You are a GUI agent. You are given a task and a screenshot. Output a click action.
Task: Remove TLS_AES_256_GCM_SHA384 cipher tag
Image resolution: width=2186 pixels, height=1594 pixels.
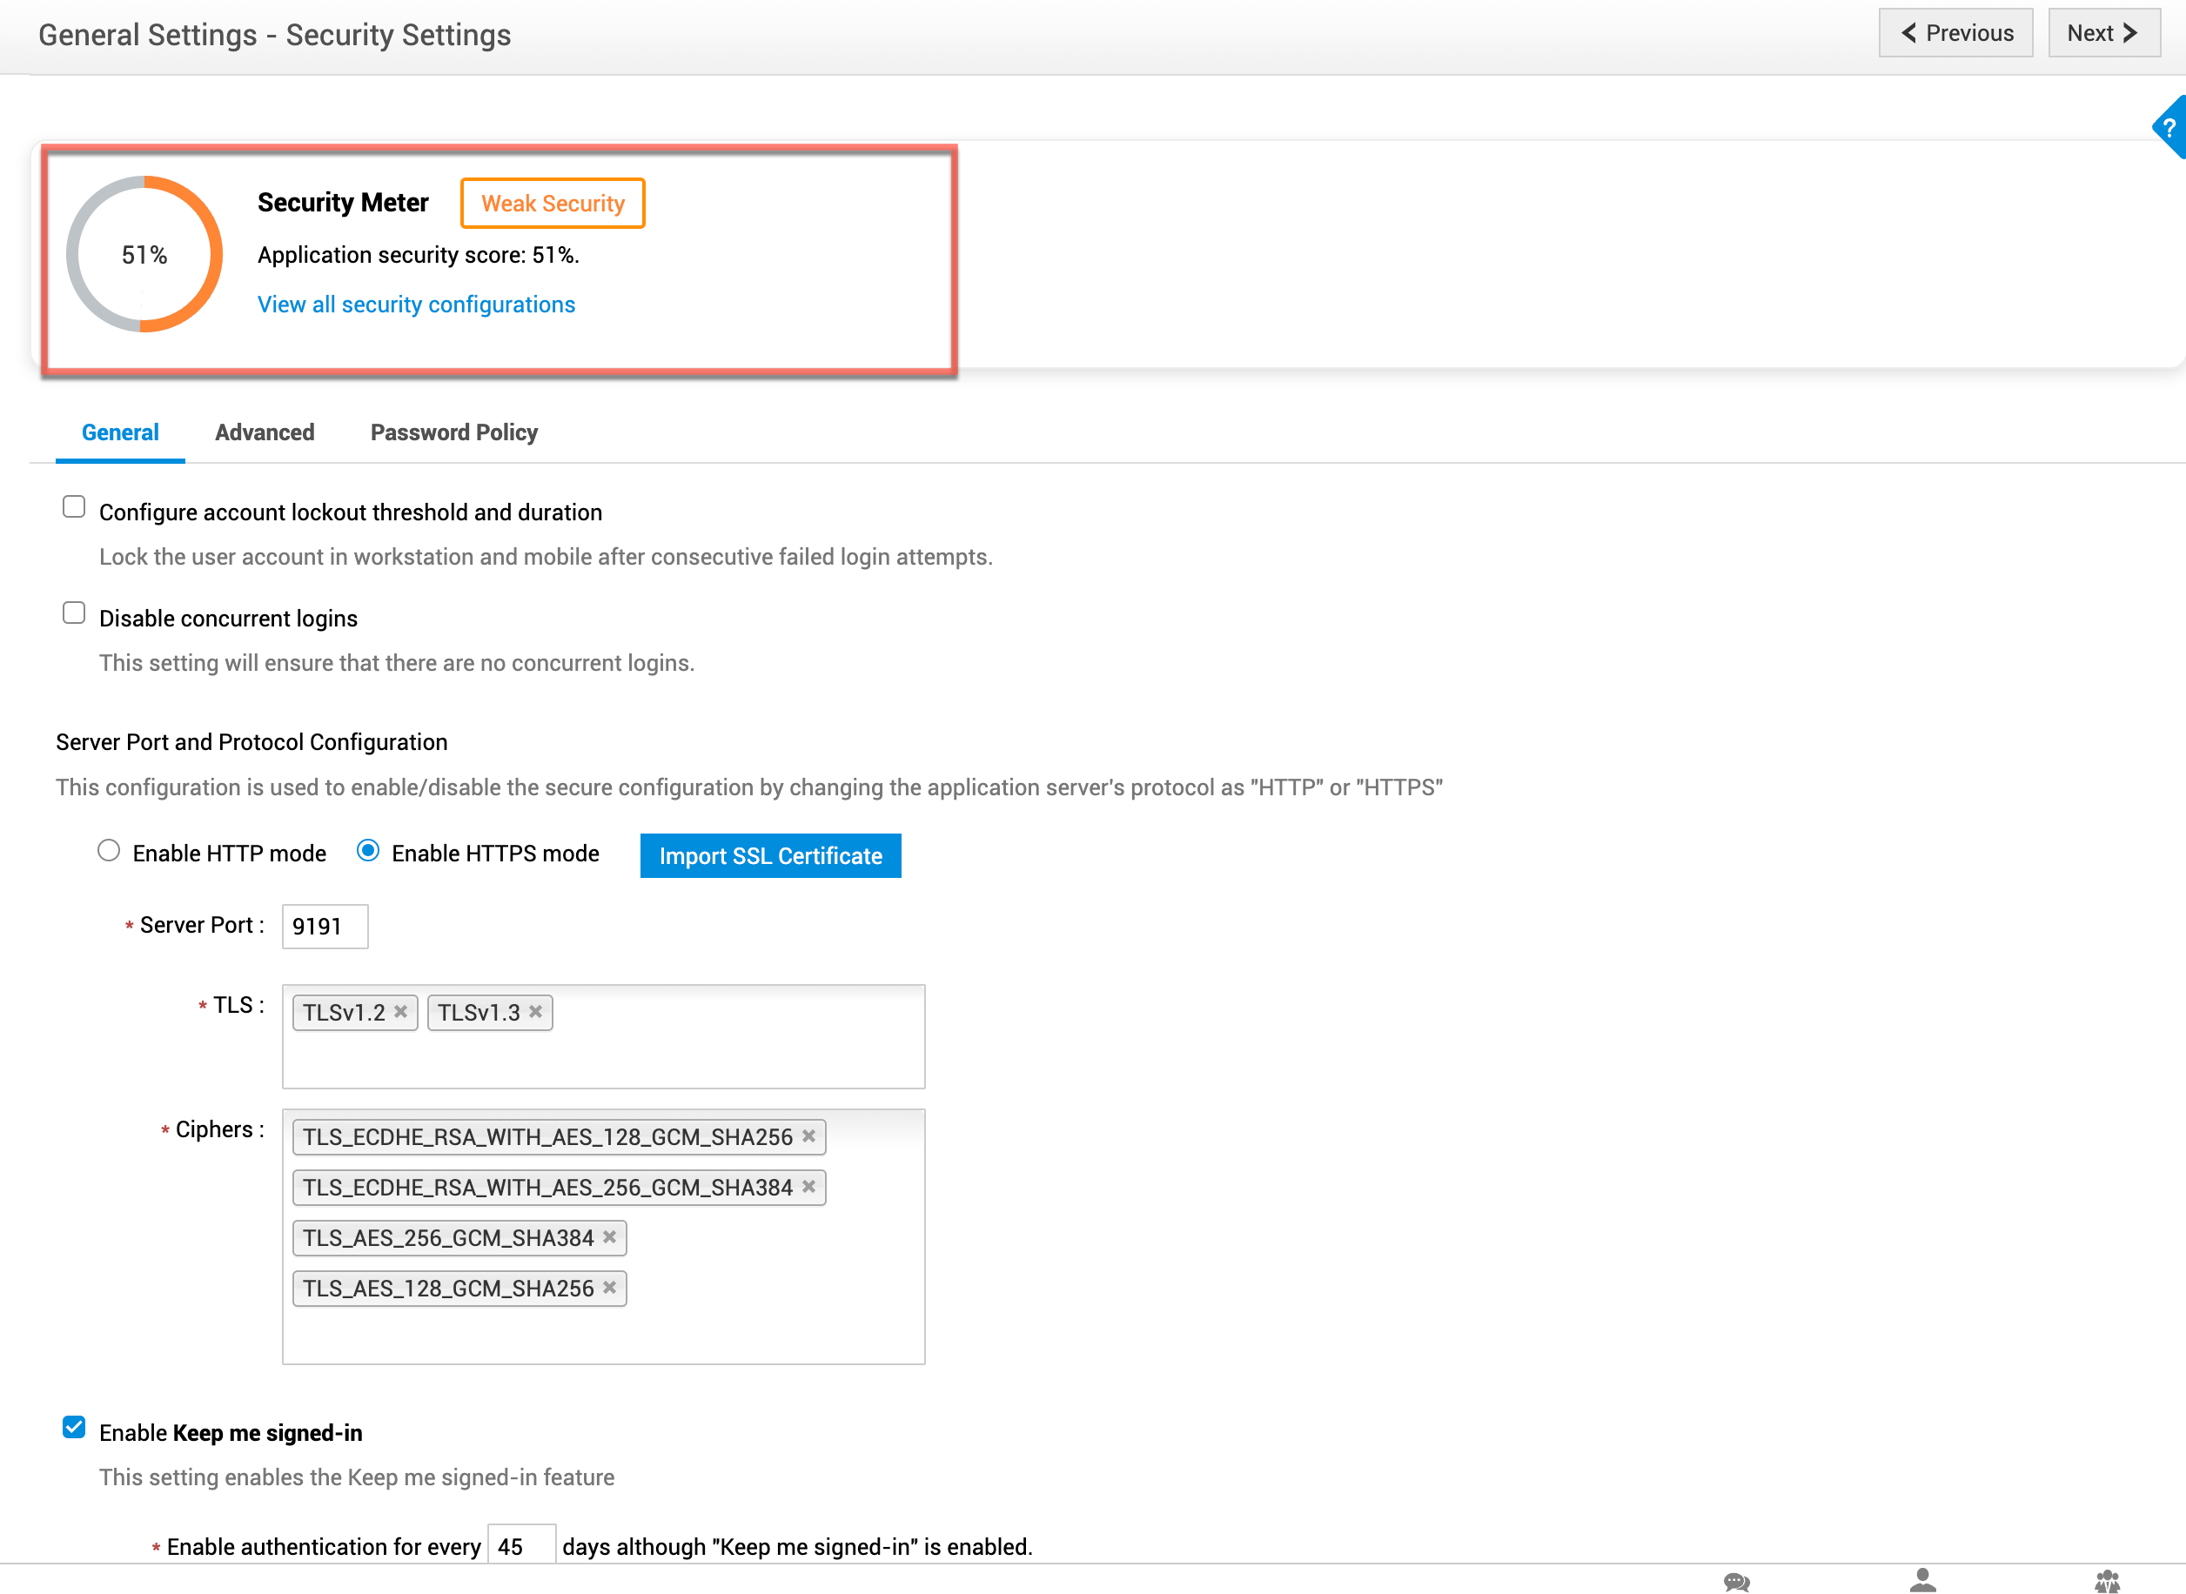[x=610, y=1237]
